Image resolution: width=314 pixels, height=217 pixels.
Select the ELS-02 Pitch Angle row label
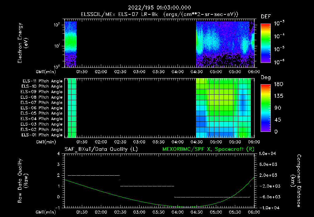pos(42,130)
